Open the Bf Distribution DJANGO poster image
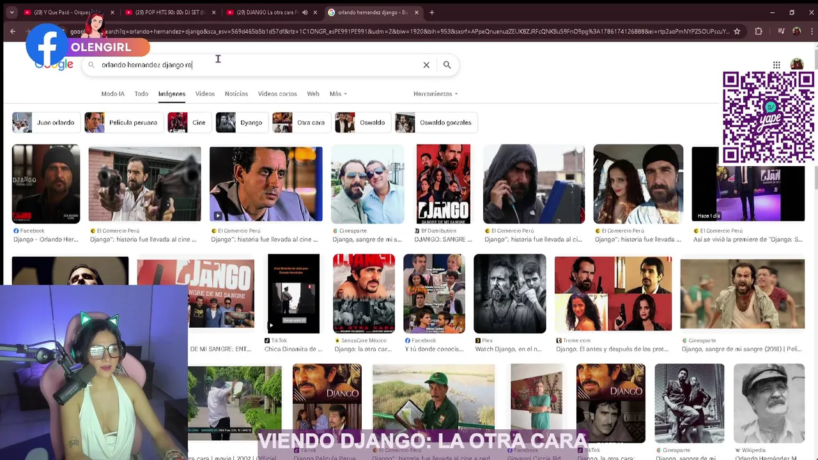This screenshot has height=460, width=818. click(444, 184)
